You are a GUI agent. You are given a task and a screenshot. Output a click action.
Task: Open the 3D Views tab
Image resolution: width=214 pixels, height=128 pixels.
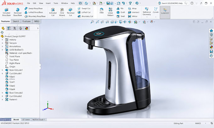click(26, 120)
